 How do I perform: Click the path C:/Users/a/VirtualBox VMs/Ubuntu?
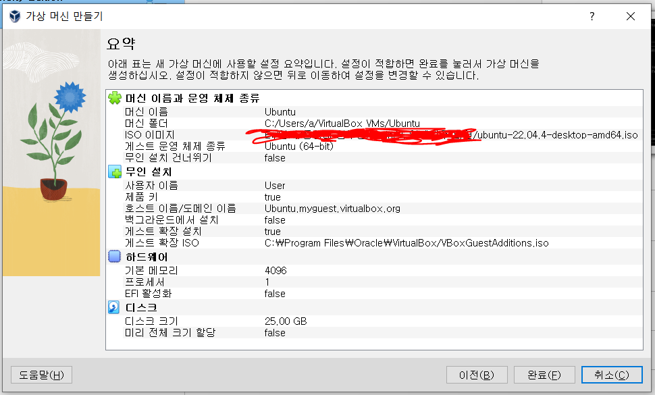point(342,124)
